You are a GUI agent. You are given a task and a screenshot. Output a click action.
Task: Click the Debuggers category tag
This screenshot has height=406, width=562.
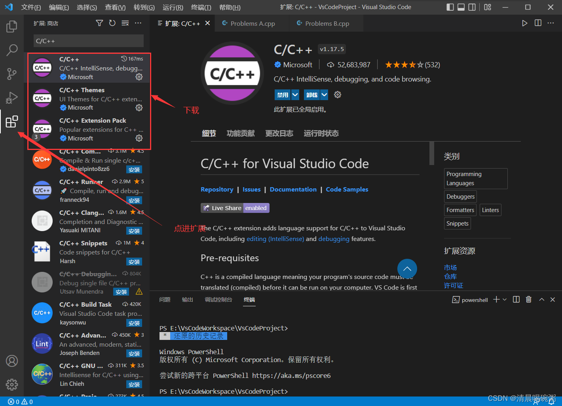pos(460,197)
